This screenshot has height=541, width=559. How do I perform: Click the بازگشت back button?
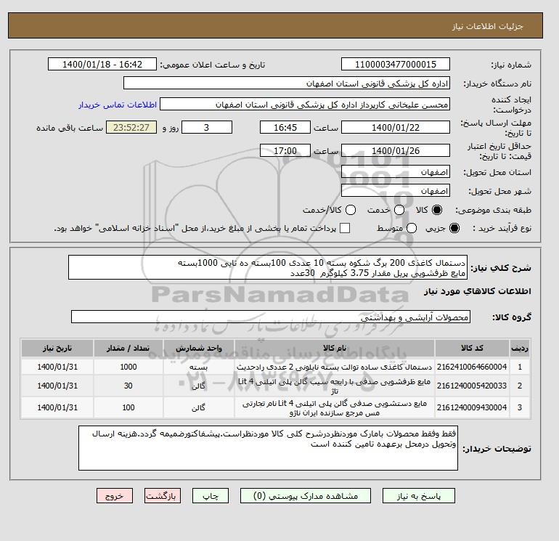pos(163,496)
